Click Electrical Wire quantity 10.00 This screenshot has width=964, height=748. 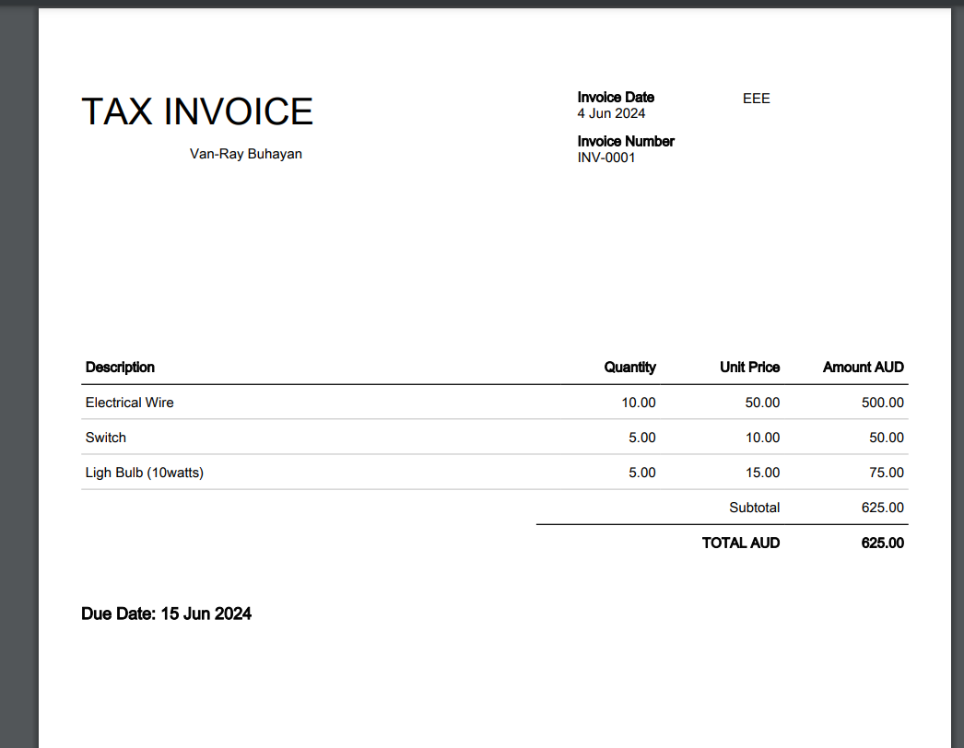[x=638, y=403]
